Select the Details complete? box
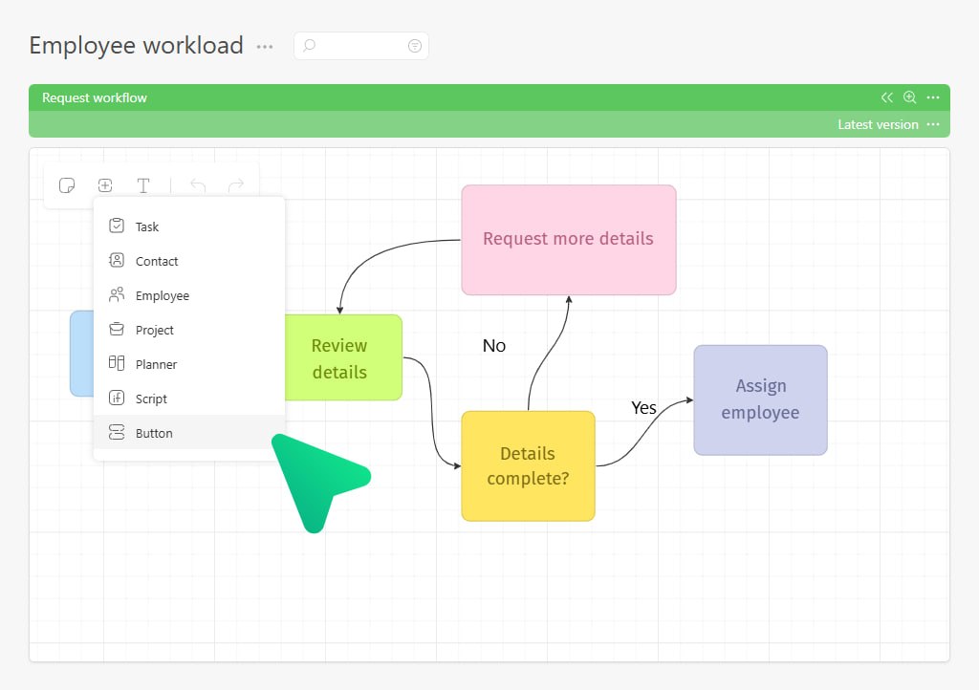The height and width of the screenshot is (690, 979). click(x=528, y=466)
